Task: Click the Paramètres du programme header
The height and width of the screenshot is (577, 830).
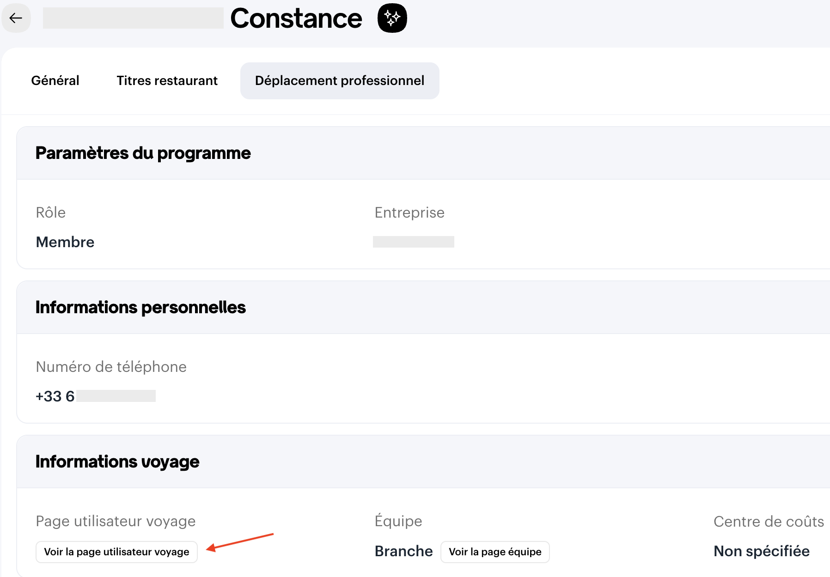Action: (x=143, y=153)
